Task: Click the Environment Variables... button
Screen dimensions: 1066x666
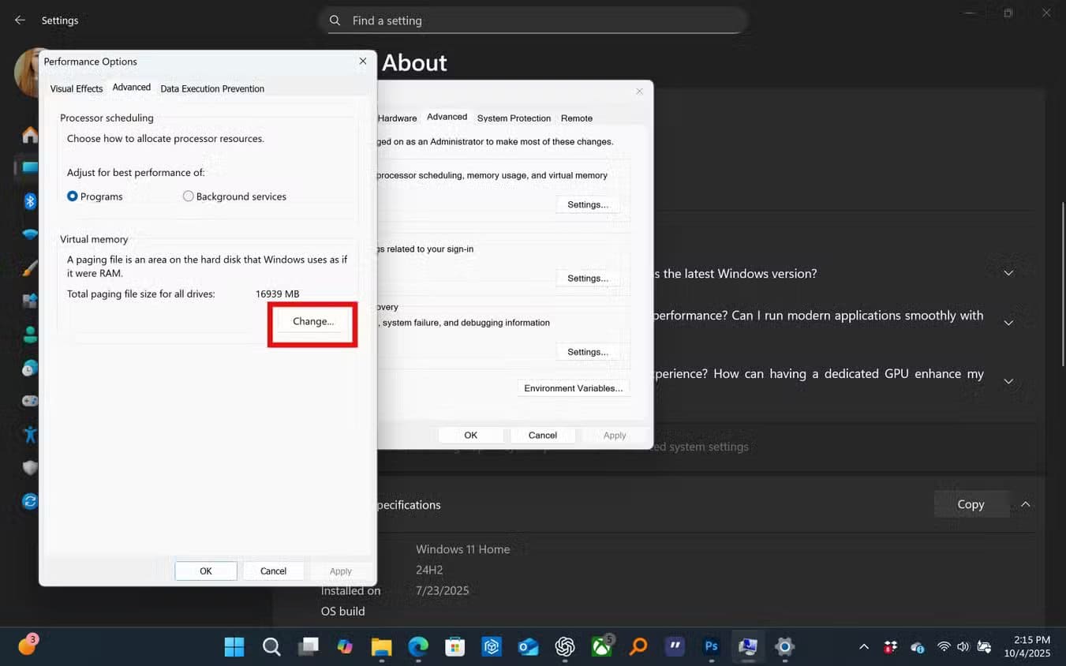Action: 573,388
